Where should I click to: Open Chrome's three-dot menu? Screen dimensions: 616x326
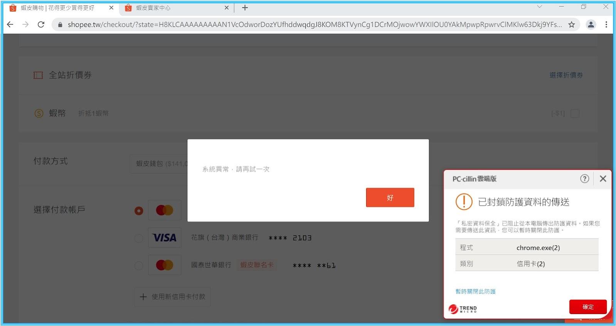(606, 25)
